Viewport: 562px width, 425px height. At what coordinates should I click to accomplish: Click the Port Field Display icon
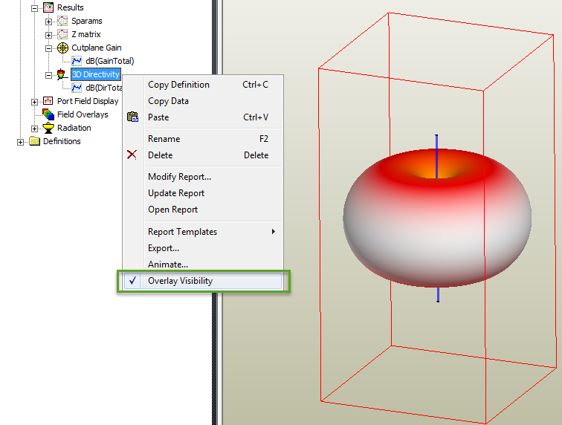pos(48,101)
